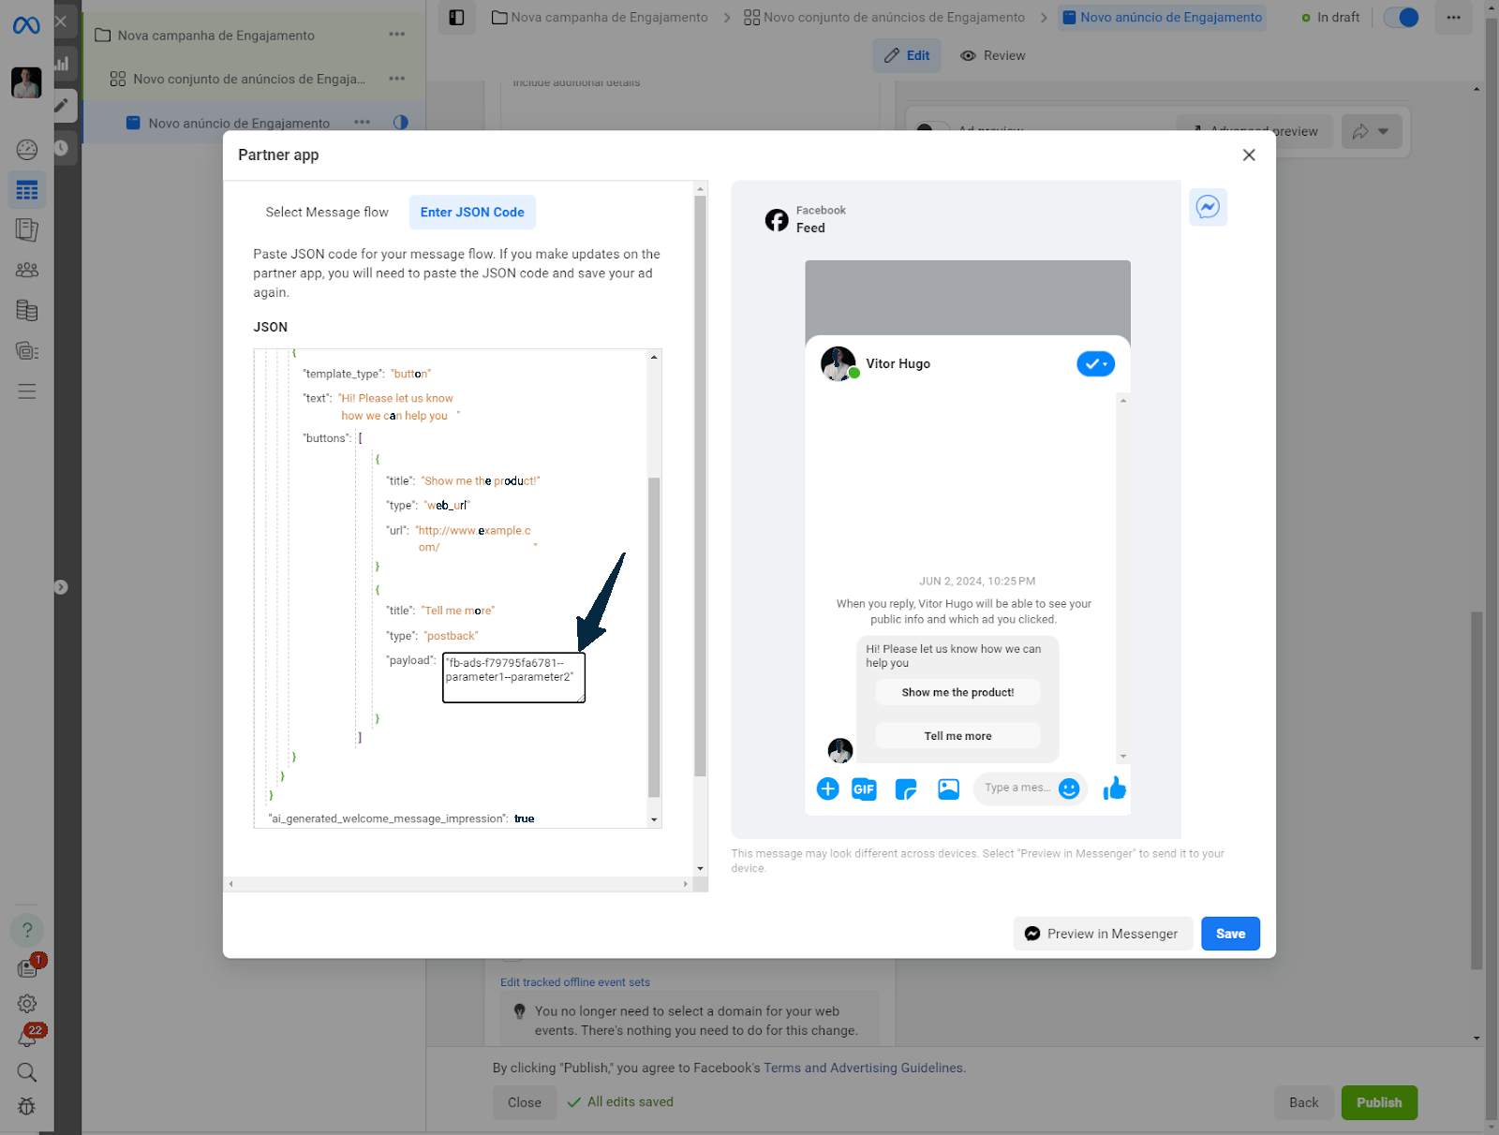
Task: Expand the collapsed side panel arrow
Action: [x=61, y=587]
